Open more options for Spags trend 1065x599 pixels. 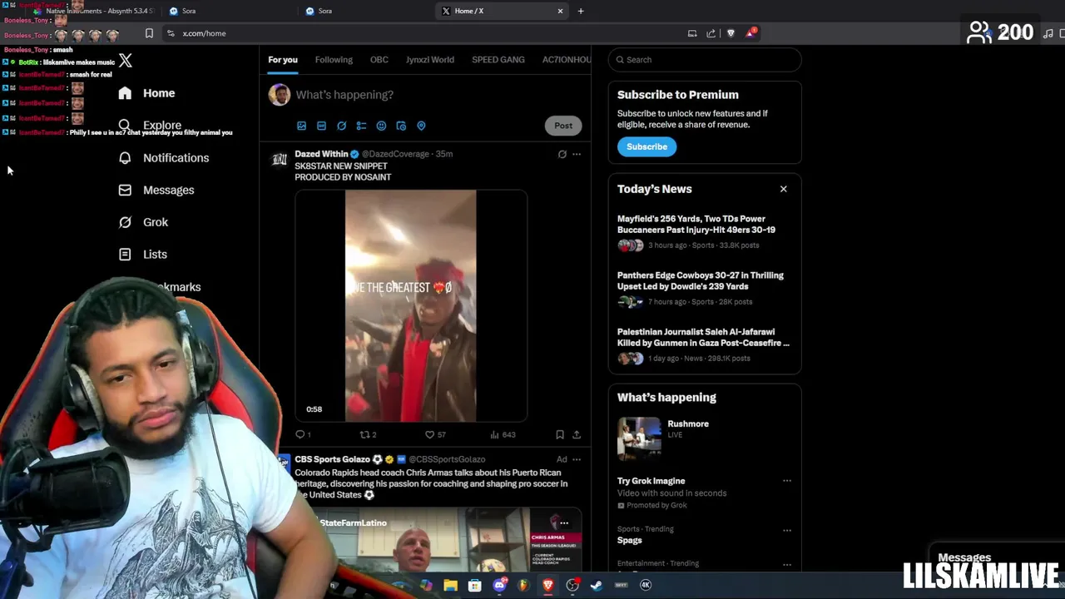[786, 530]
